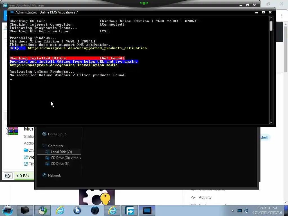
Task: Open the C:\ download folder icon
Action: (x=26, y=150)
